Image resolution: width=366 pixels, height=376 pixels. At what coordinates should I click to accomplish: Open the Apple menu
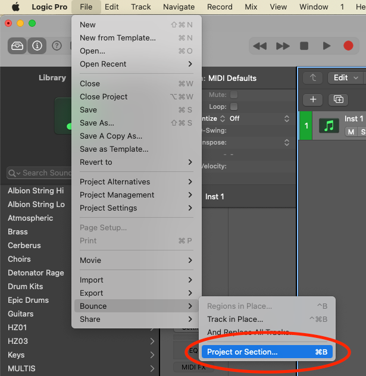pyautogui.click(x=16, y=7)
